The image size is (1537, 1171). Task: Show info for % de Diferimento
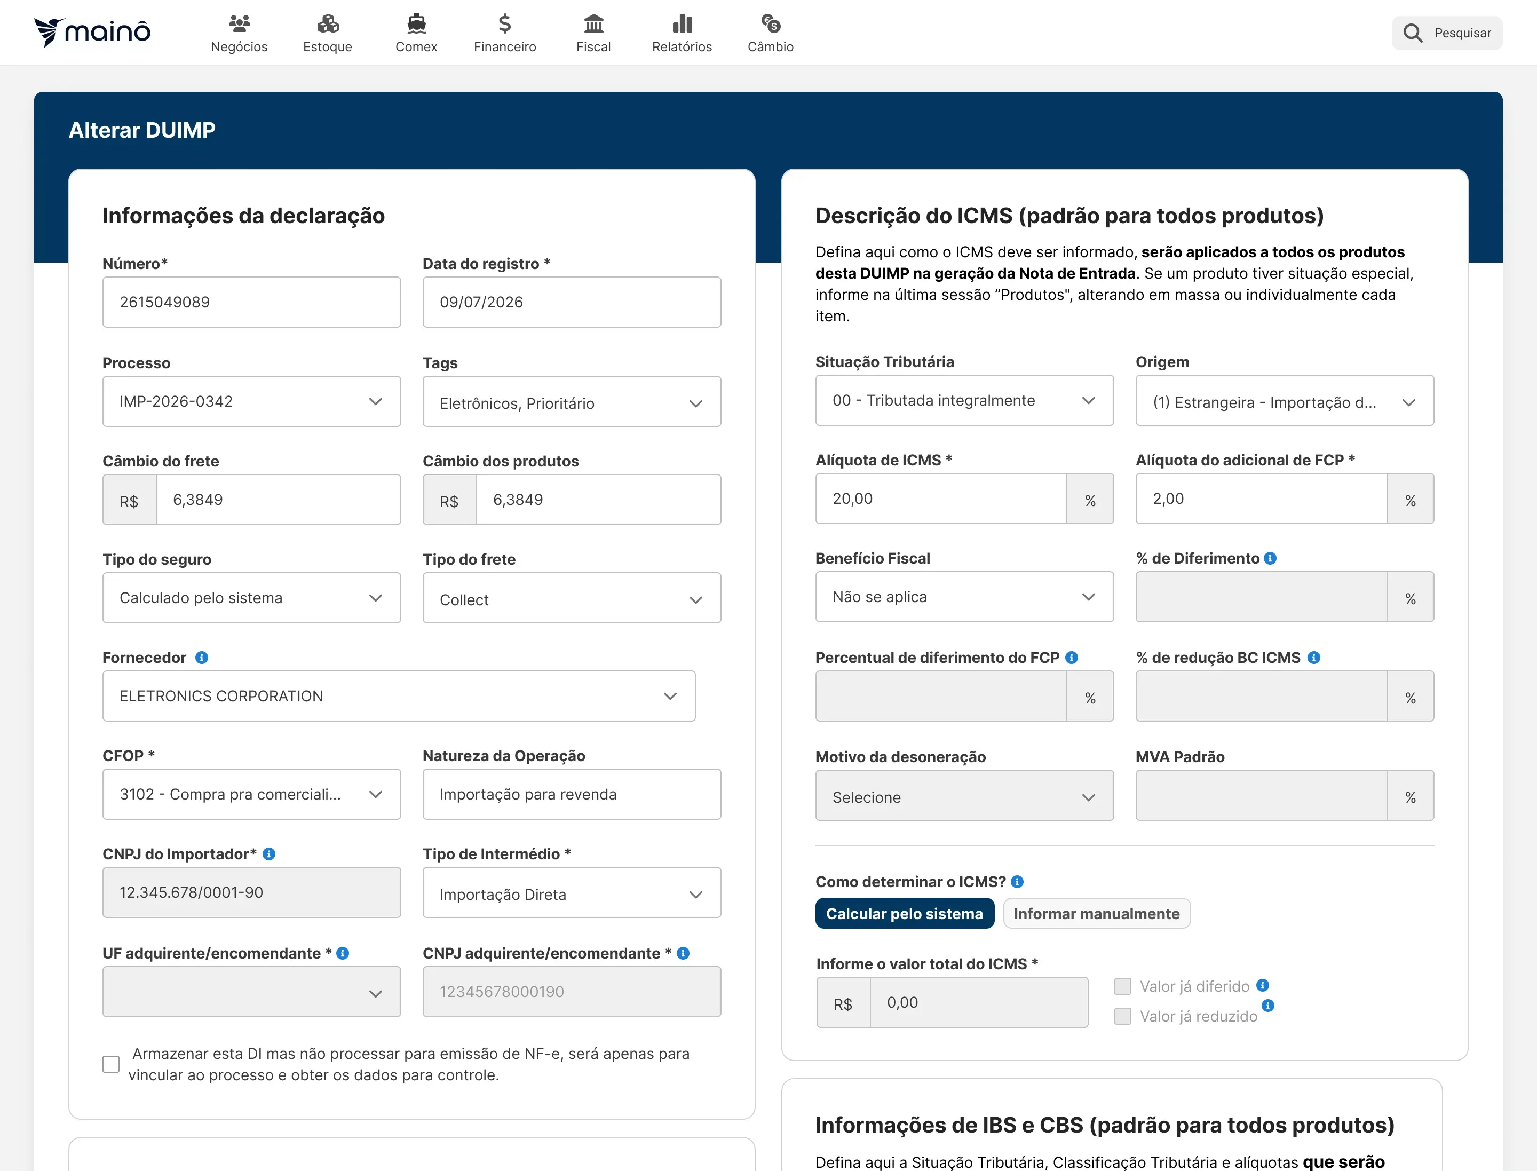[1270, 558]
